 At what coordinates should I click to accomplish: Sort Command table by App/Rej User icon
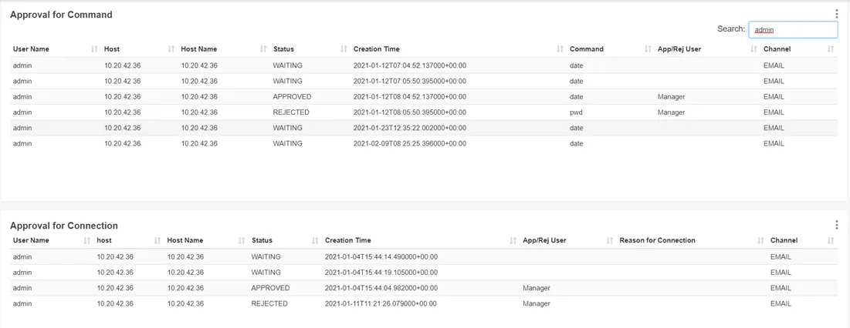coord(753,49)
